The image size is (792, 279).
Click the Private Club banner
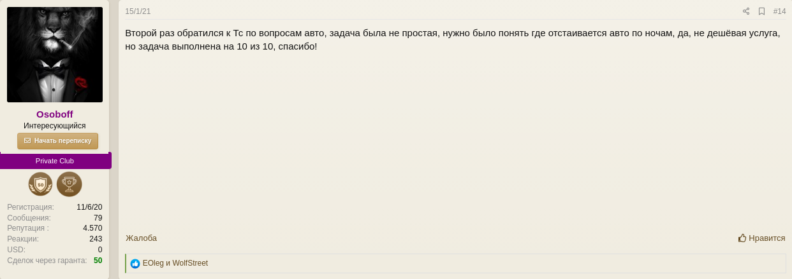[x=55, y=161]
